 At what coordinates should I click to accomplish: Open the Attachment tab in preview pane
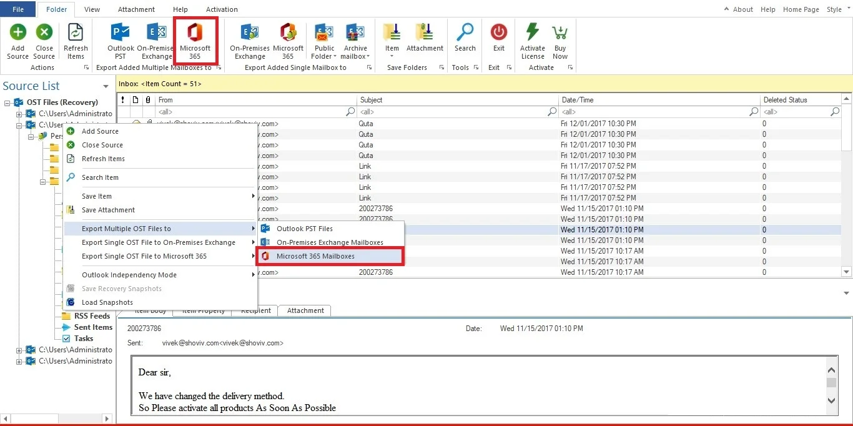[x=305, y=310]
